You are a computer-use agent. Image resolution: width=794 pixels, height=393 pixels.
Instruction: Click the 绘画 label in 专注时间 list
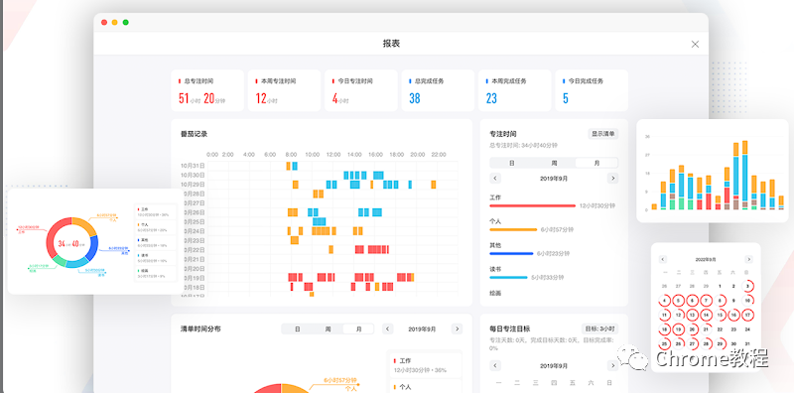click(494, 293)
